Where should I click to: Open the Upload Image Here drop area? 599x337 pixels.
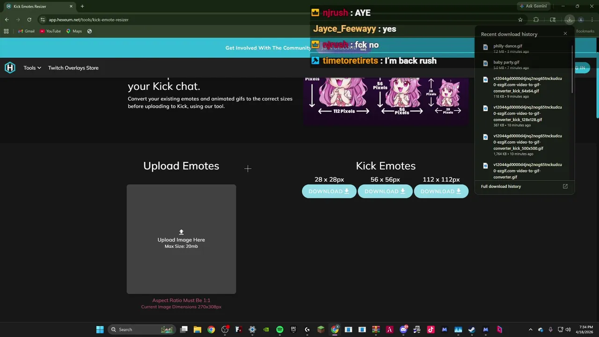[x=181, y=239]
